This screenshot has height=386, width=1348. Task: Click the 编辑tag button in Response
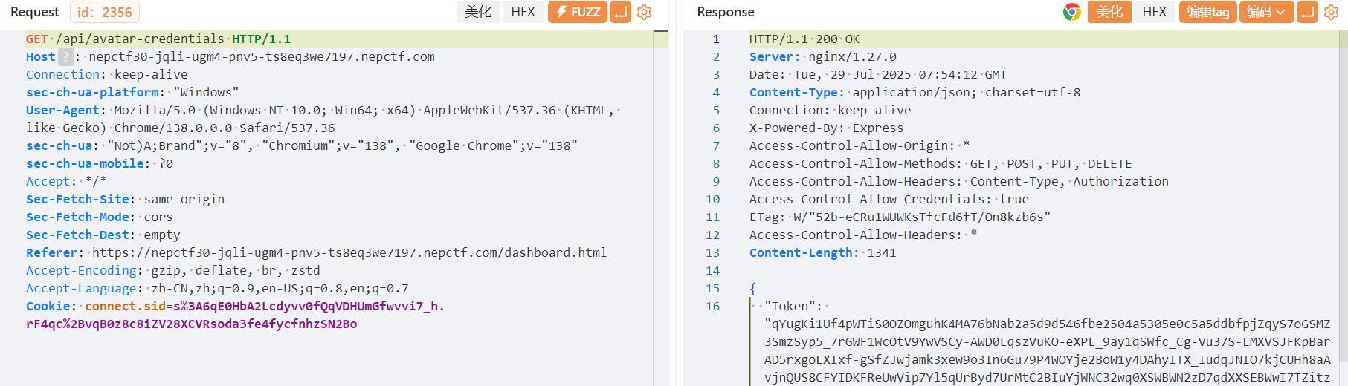[x=1207, y=12]
